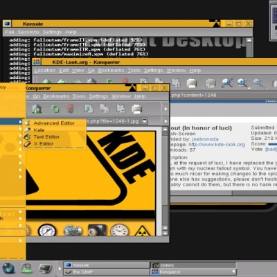Viewport: 277px width, 277px height.
Task: Click the Cut icon in front Konqueror toolbar
Action: point(89,109)
